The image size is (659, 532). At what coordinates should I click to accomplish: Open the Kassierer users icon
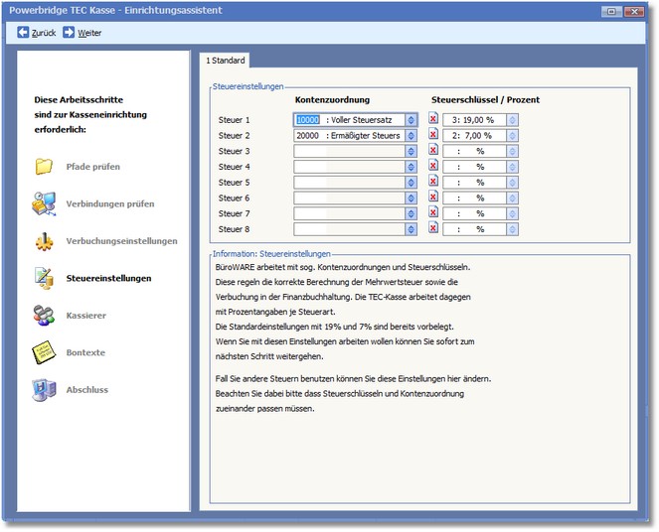click(x=44, y=316)
